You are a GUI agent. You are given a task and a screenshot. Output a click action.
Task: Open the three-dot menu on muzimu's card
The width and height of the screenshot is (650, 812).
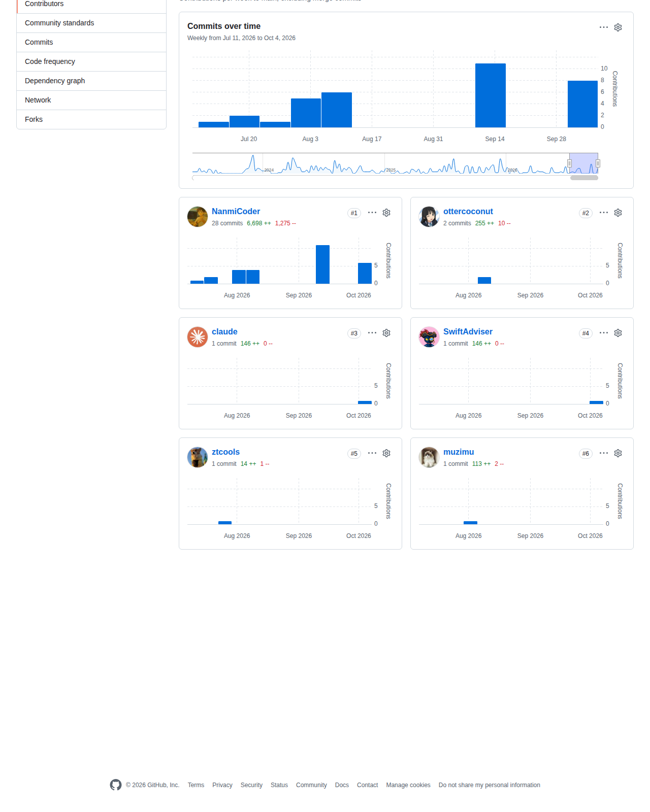tap(604, 453)
